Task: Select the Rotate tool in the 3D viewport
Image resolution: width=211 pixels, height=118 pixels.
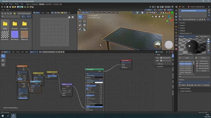Action: point(84,21)
